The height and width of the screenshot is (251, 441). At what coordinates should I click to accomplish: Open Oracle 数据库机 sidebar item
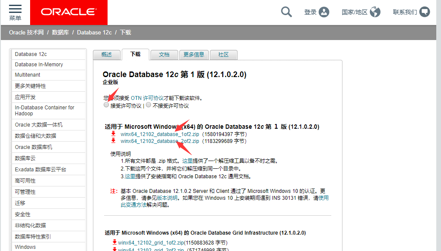(48, 147)
